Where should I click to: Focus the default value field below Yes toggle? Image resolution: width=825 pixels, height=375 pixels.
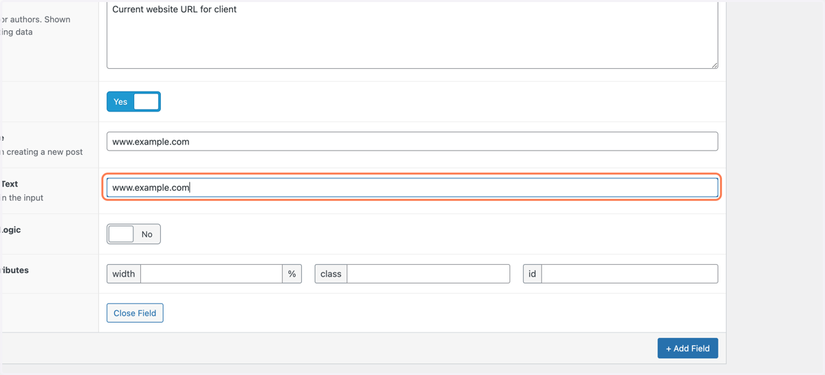(412, 142)
